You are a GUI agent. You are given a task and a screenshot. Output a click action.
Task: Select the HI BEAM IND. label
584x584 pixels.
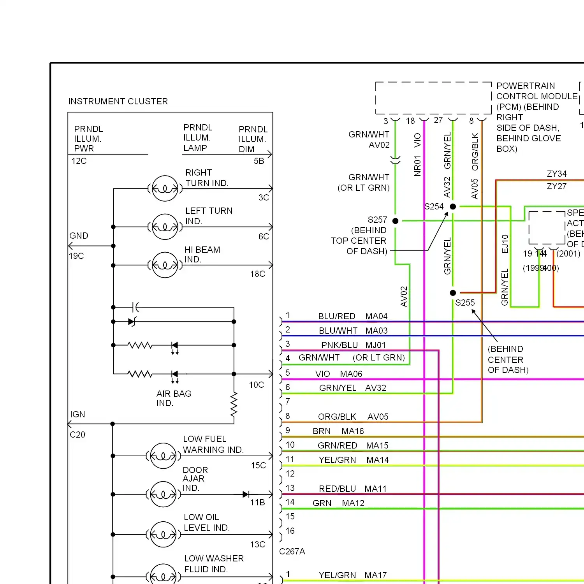(x=202, y=255)
